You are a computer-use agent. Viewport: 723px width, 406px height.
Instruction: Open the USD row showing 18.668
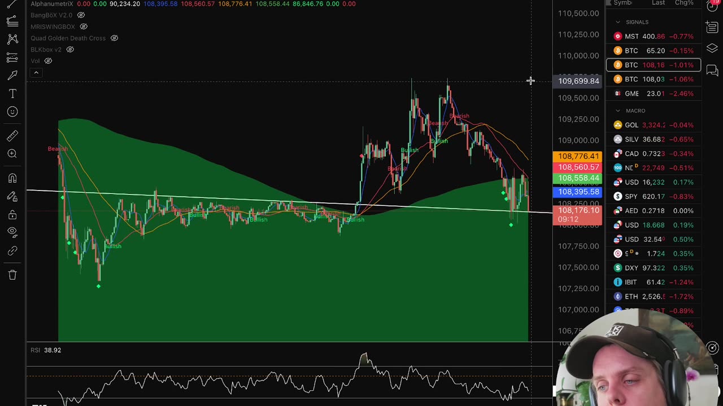click(x=654, y=225)
